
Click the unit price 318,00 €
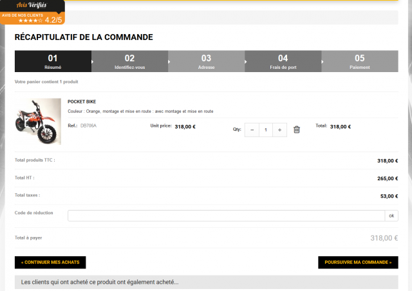(x=185, y=127)
